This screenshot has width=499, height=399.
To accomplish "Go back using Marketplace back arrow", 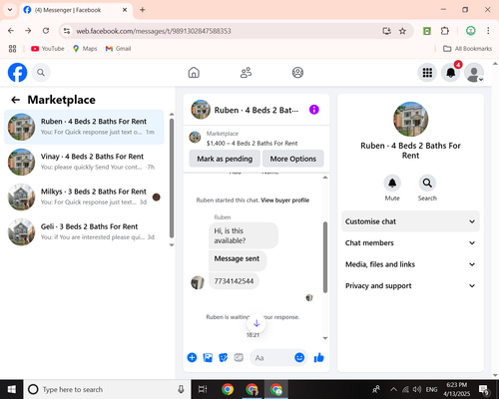I will pos(15,100).
